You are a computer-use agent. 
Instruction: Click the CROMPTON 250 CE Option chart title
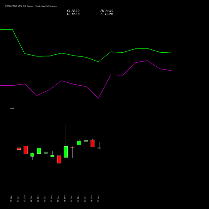click(x=31, y=6)
